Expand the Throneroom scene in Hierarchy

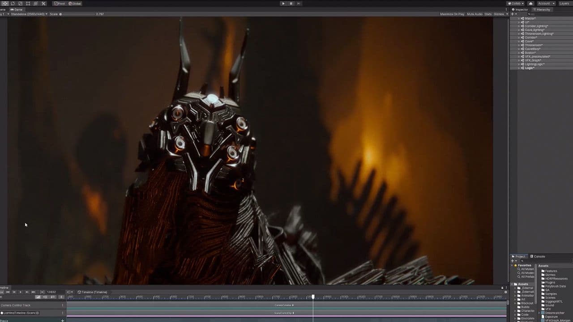[x=519, y=45]
